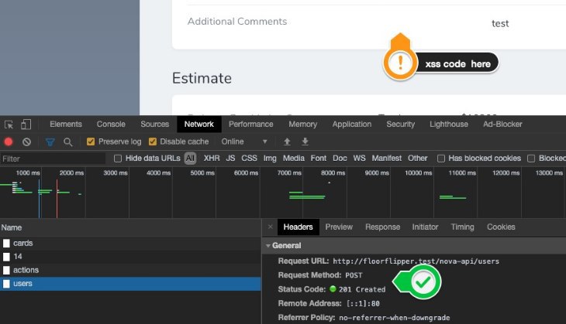Stop recording network log with red button
This screenshot has width=566, height=324.
tap(9, 142)
